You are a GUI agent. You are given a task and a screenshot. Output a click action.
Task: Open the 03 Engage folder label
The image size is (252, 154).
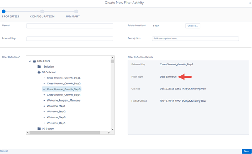48,128
